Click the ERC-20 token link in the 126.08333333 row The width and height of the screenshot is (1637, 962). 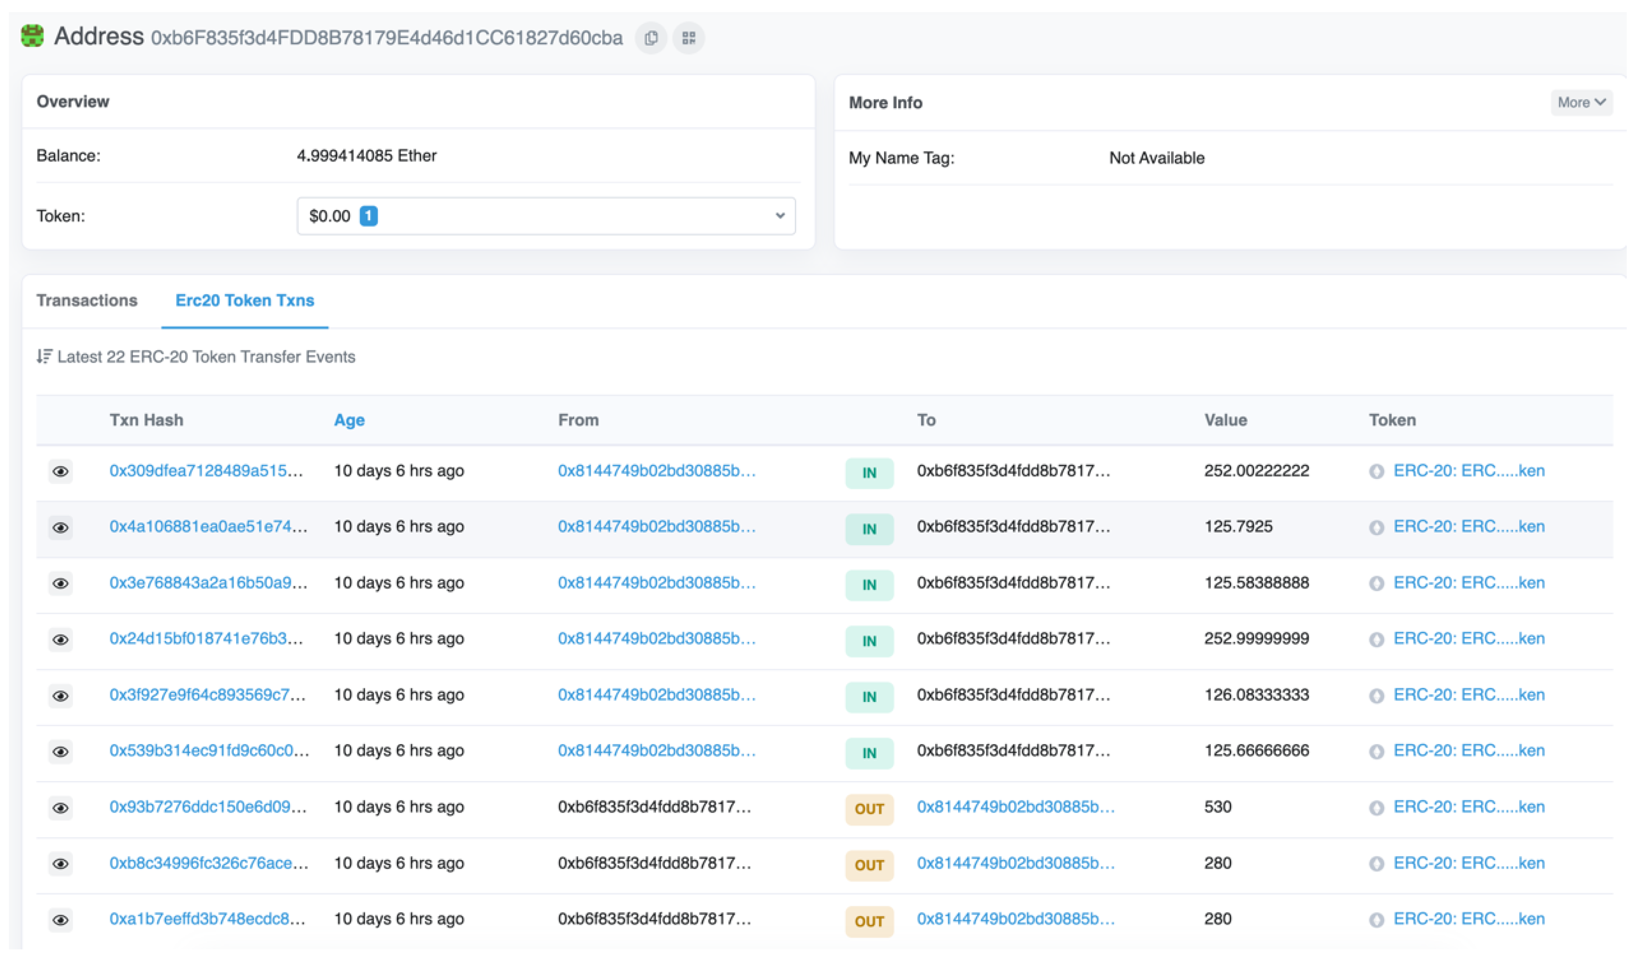[1469, 695]
